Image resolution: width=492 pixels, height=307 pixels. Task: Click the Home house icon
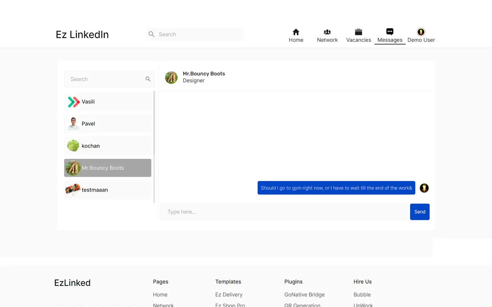pyautogui.click(x=296, y=32)
